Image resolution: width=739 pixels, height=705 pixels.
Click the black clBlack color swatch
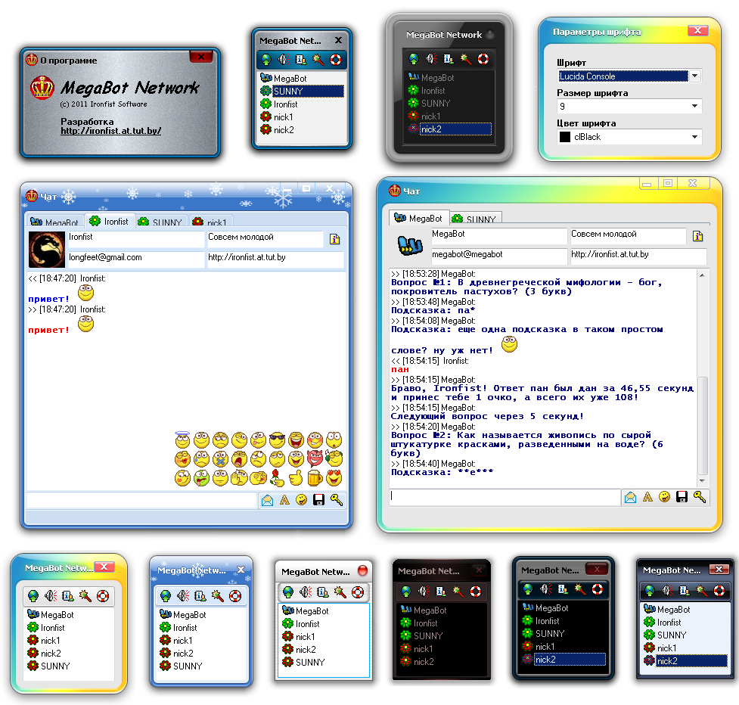pyautogui.click(x=564, y=137)
